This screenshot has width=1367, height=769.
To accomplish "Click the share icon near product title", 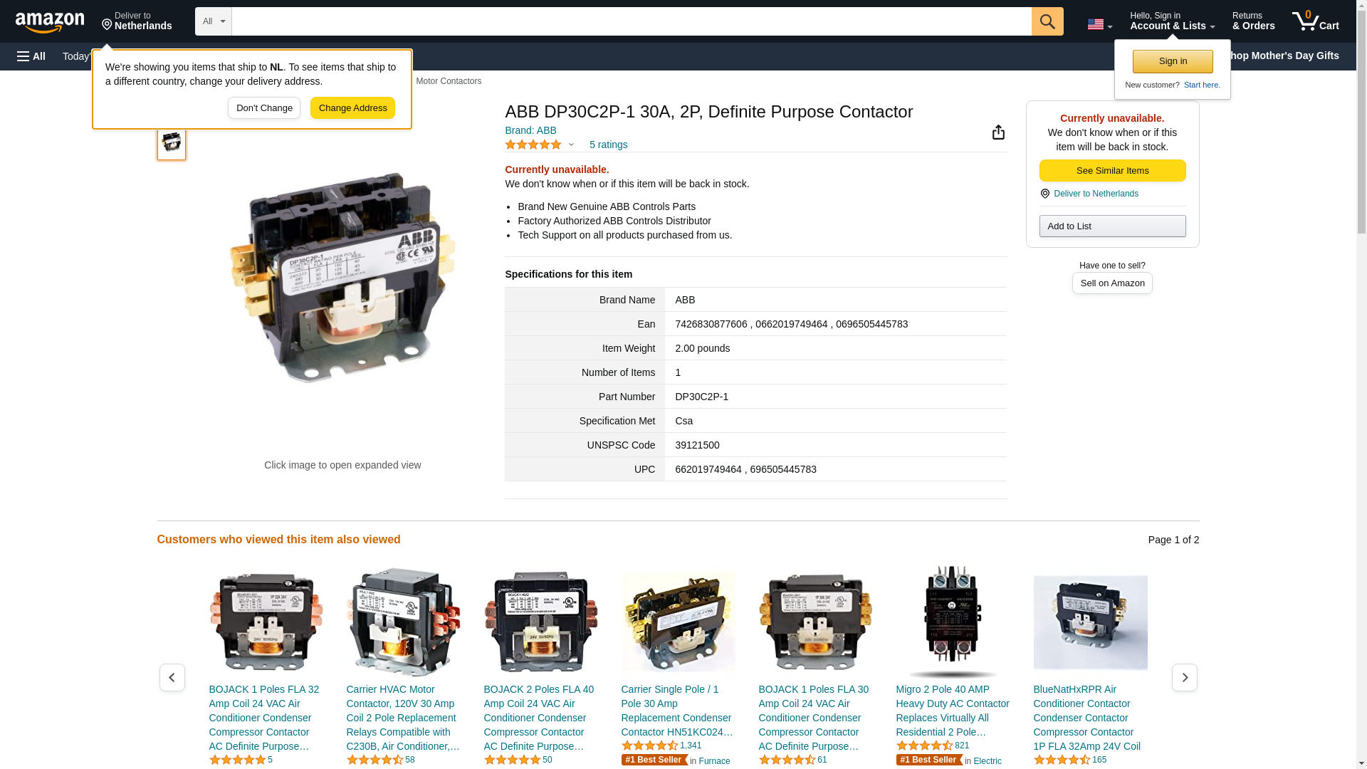I will [x=998, y=132].
